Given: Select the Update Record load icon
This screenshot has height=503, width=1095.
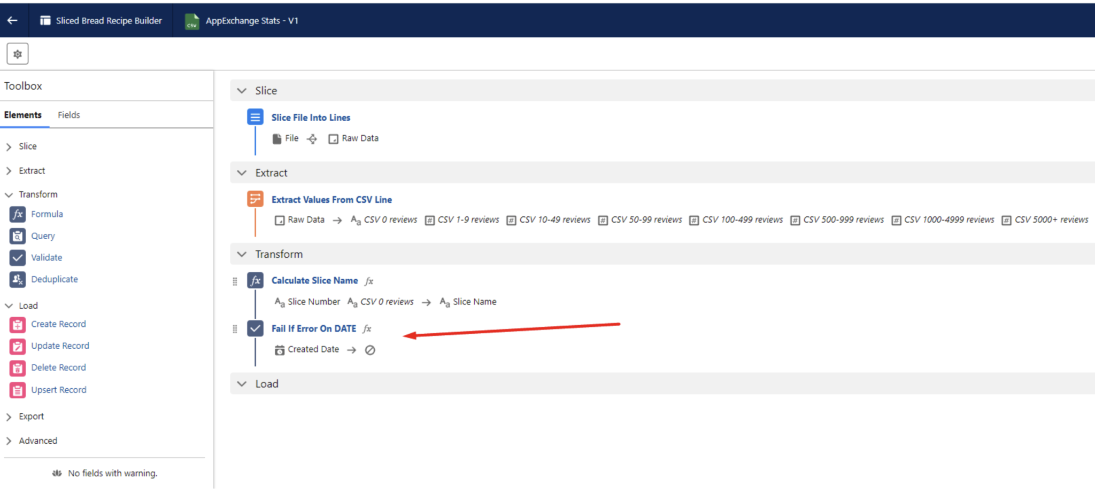Looking at the screenshot, I should point(17,346).
